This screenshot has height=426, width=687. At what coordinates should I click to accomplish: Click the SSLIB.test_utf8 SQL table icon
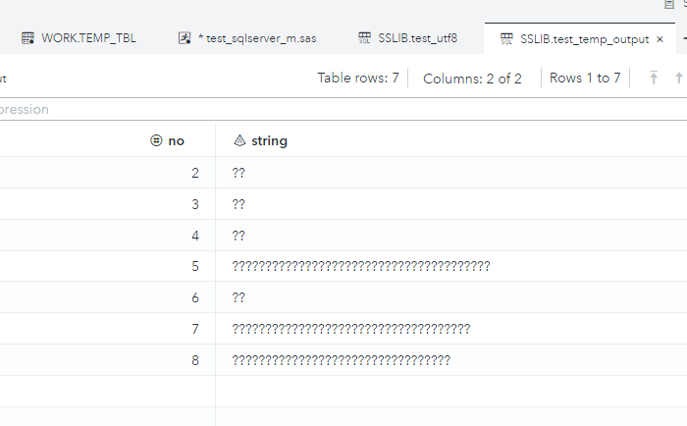(x=364, y=39)
